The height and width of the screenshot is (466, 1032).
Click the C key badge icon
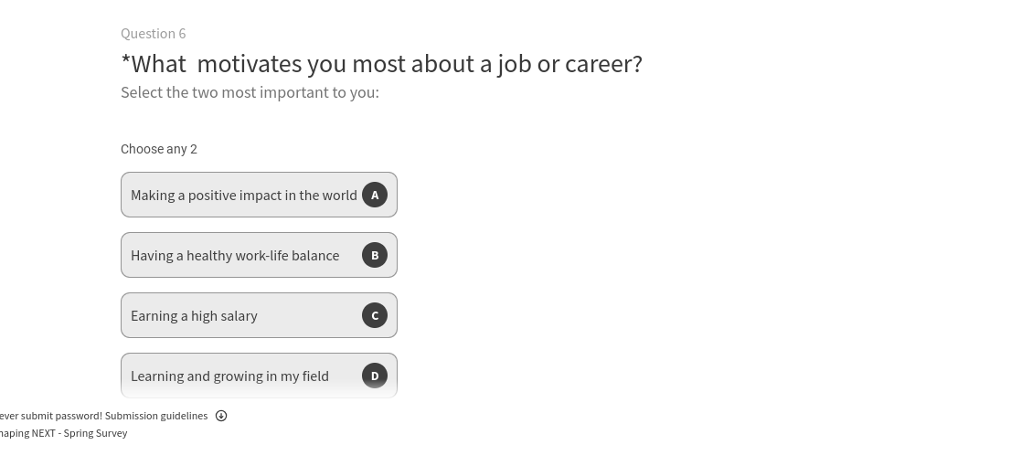coord(375,315)
